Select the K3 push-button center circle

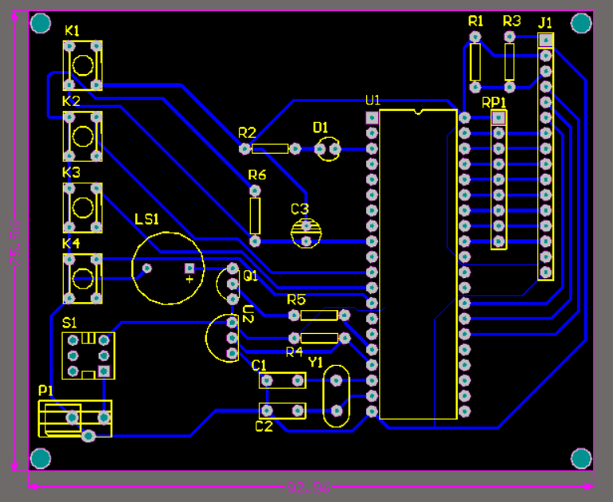(83, 207)
